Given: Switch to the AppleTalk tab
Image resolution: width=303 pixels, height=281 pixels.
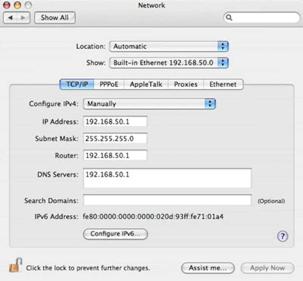Looking at the screenshot, I should [145, 84].
